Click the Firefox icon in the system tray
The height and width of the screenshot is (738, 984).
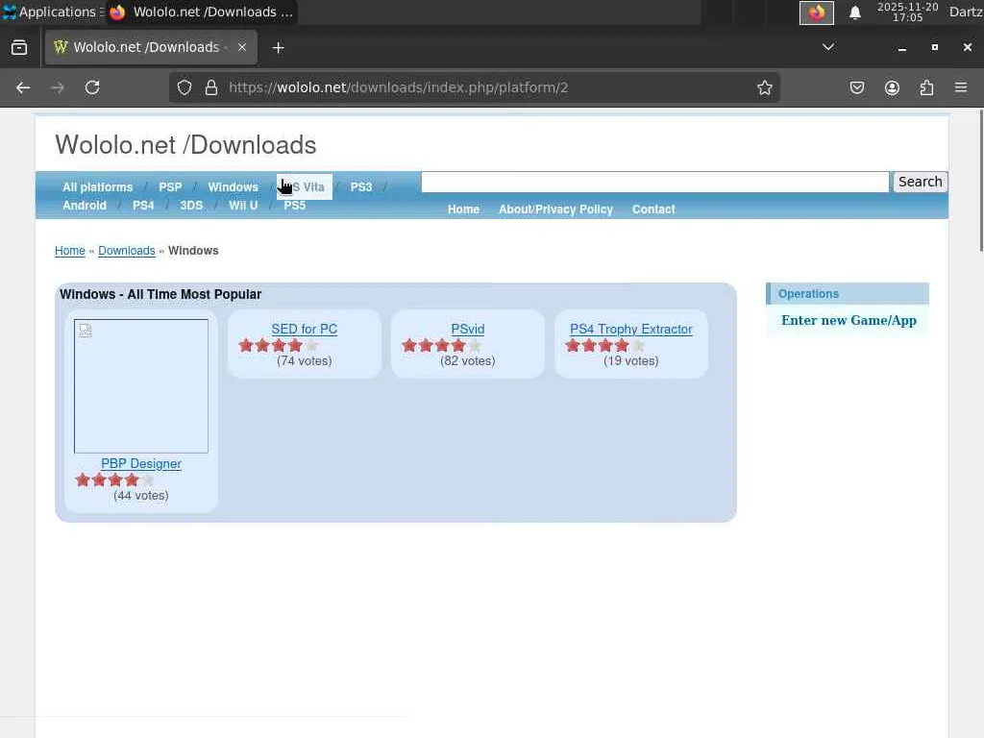coord(817,12)
